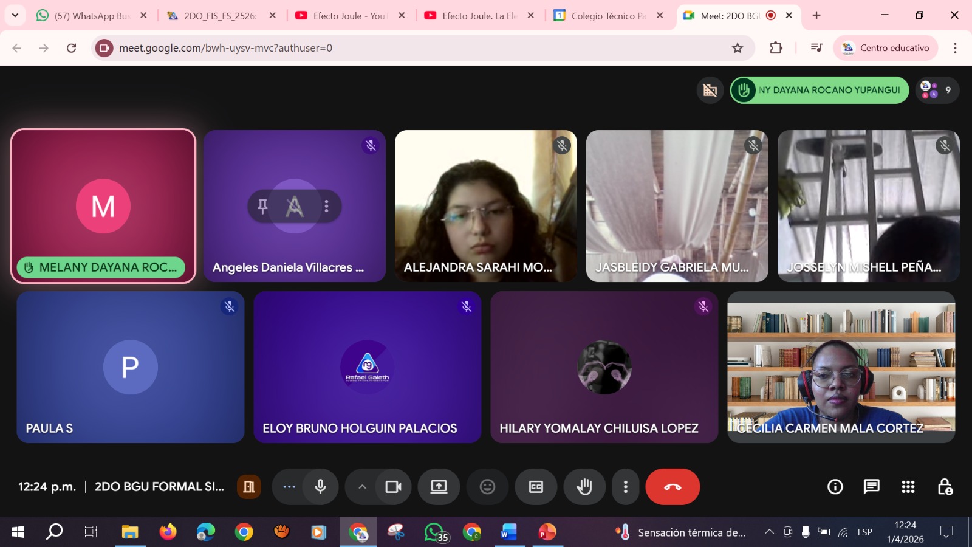Share screen with the Present now icon
The image size is (972, 547).
[x=439, y=487]
